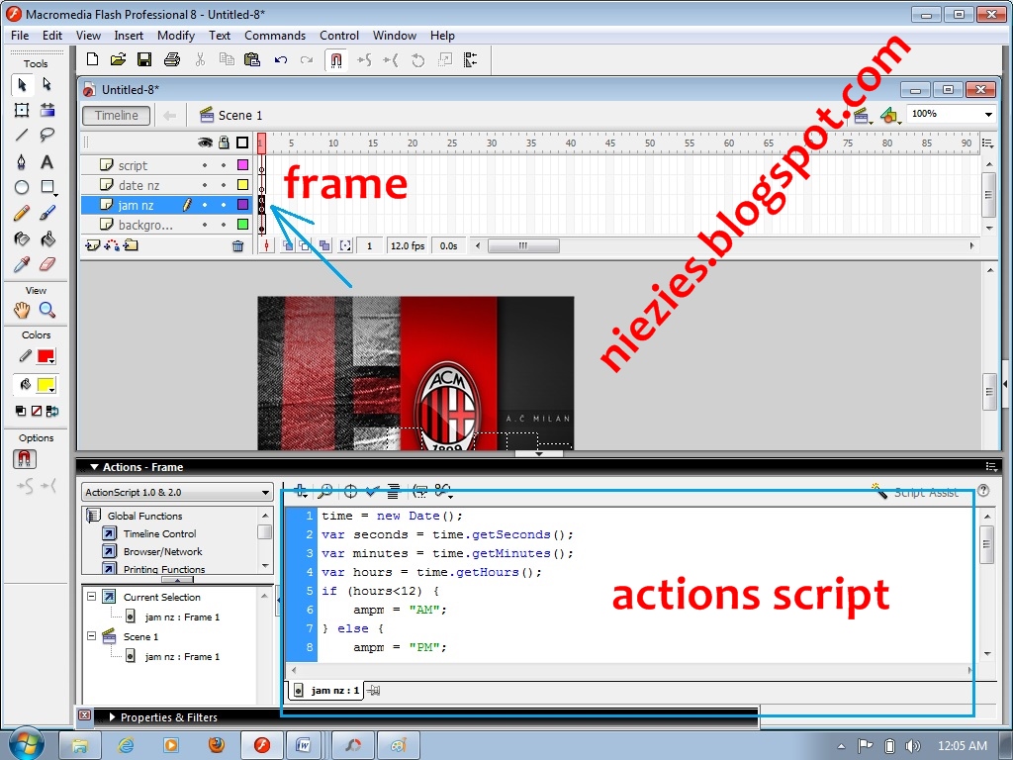Expand the Properties & Filters panel
This screenshot has height=760, width=1013.
(113, 717)
